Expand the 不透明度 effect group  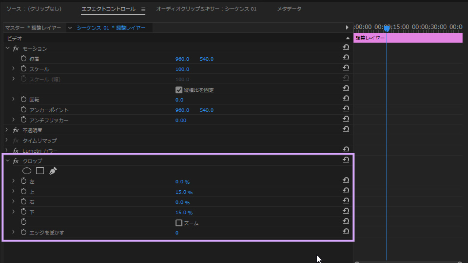[x=7, y=130]
